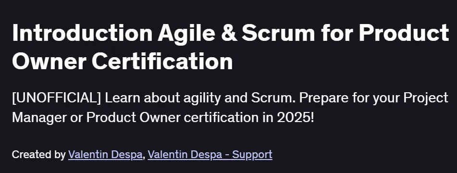
Task: Click the word Product ending the first title line
Action: tap(404, 33)
